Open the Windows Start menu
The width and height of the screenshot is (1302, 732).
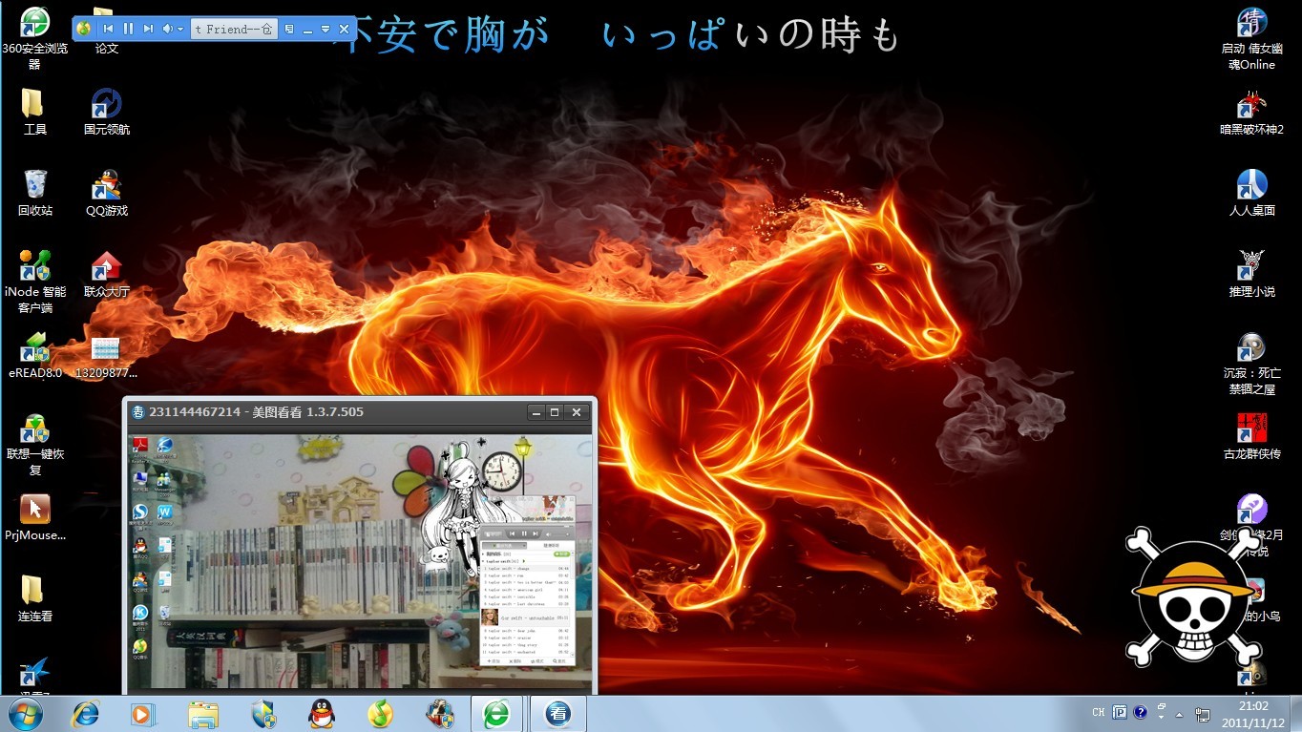pos(24,713)
